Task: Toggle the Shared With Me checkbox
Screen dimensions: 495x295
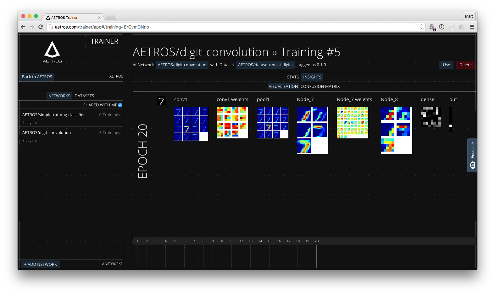Action: (x=120, y=105)
